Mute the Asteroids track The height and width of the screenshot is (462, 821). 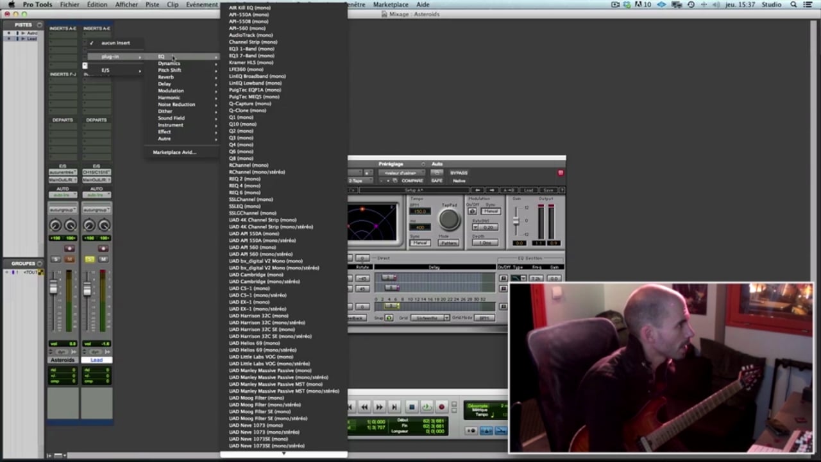click(69, 259)
